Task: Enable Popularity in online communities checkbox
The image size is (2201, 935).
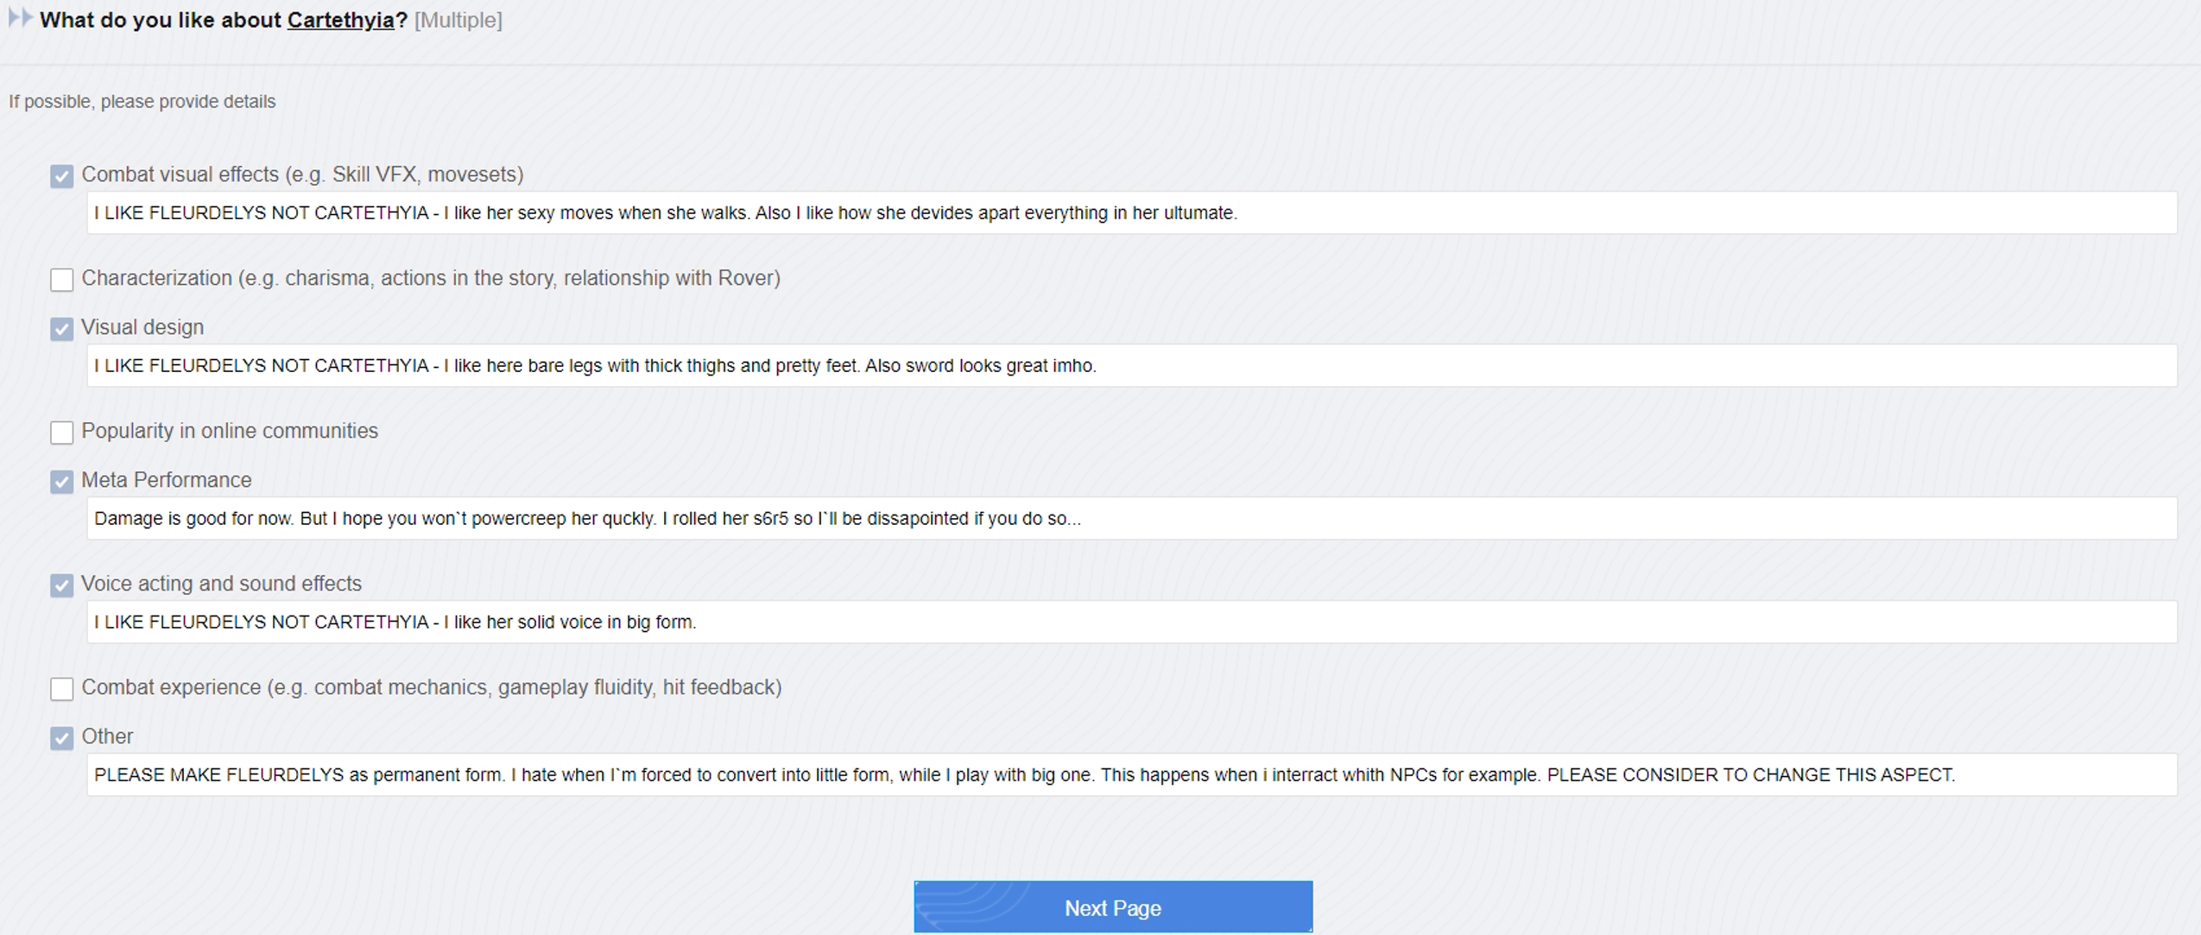Action: click(x=61, y=433)
